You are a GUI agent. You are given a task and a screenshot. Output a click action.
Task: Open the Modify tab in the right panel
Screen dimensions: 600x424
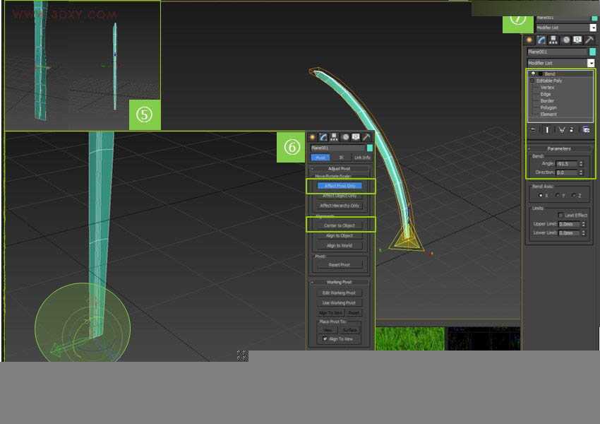click(x=541, y=40)
